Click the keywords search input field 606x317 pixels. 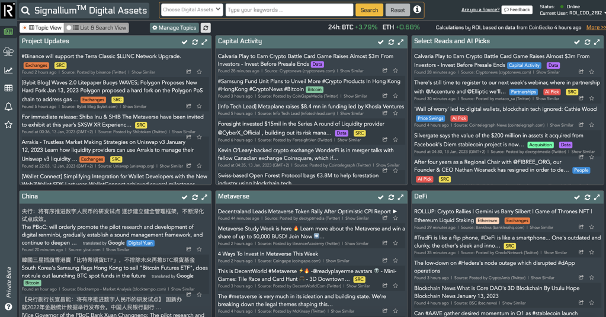[289, 9]
